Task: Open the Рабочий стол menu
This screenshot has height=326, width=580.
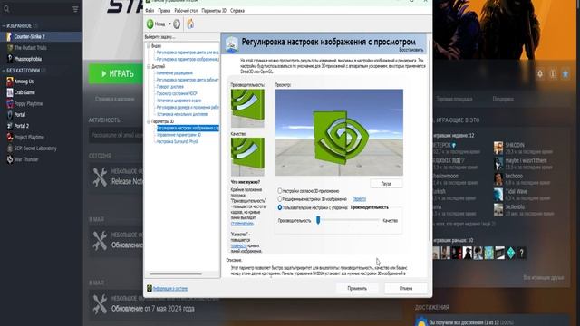Action: point(186,11)
